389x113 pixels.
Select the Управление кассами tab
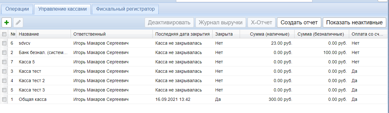tap(62, 9)
